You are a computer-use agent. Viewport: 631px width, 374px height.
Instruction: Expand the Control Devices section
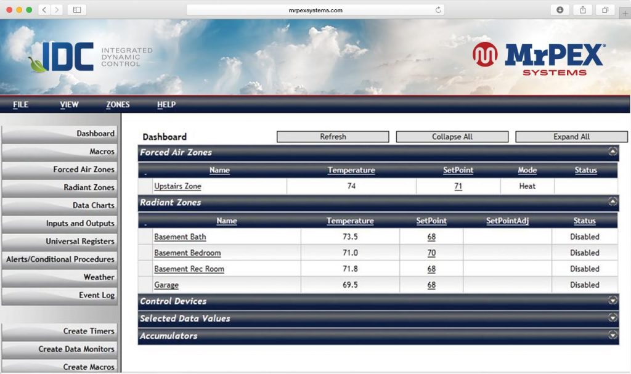click(613, 301)
